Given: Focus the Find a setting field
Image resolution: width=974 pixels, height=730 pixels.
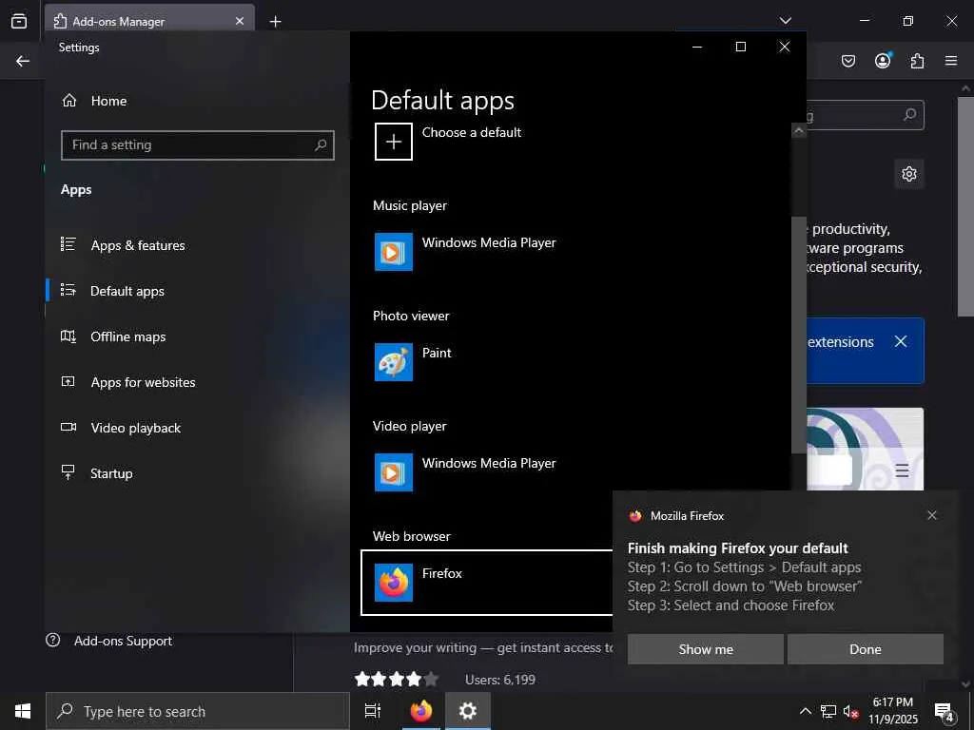Looking at the screenshot, I should pyautogui.click(x=198, y=145).
